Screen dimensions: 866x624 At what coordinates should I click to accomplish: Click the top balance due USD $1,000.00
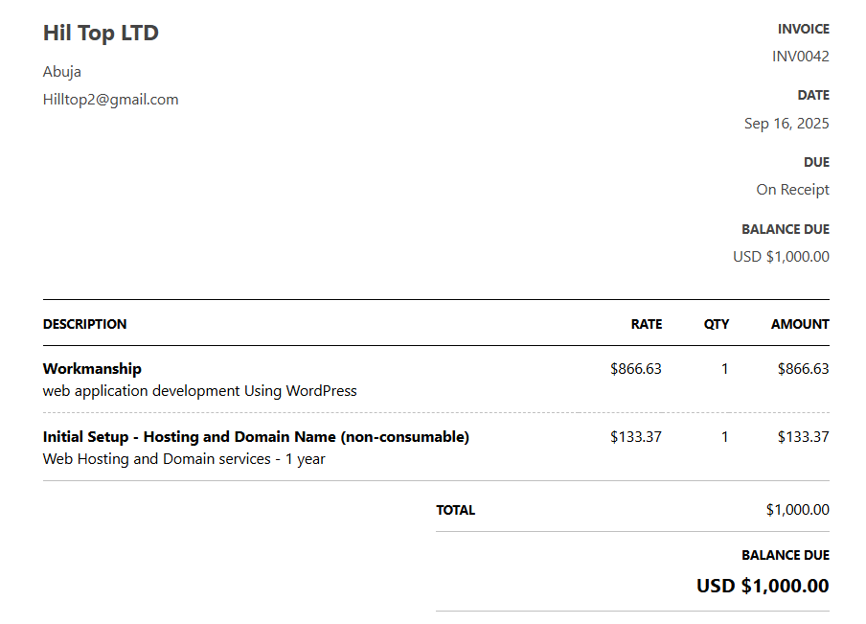pos(781,257)
